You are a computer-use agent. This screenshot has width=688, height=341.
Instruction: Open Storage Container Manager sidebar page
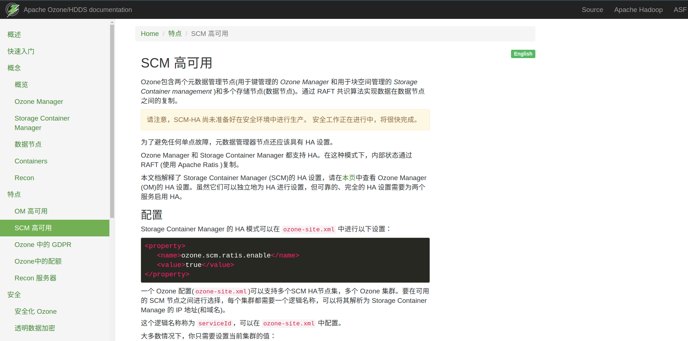(x=42, y=123)
